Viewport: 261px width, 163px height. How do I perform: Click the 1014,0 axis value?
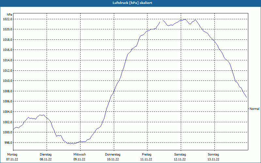[x=8, y=60]
